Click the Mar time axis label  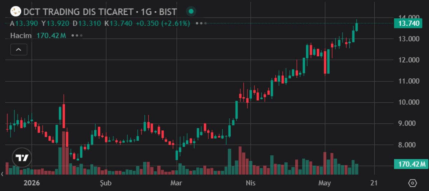[x=177, y=183]
